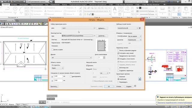Image resolution: width=192 pixels, height=108 pixels.
Task: Open the workspace 2D рисование dropdown
Action: coord(38,1)
